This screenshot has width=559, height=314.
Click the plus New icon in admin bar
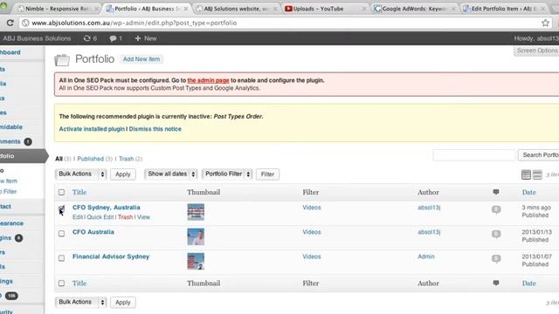coord(138,38)
